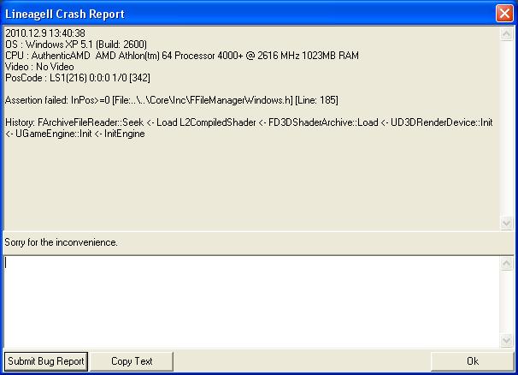Screen dimensions: 518x375
Task: Click the Assertion failed: InPos>=0 line
Action: coord(172,100)
